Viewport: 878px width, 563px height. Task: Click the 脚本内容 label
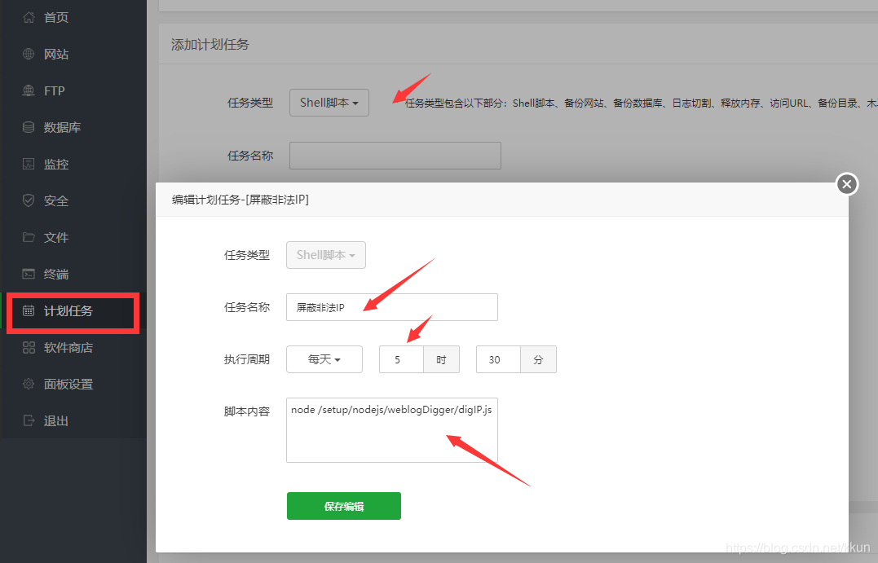247,411
